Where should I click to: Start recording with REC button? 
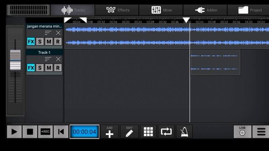tap(45, 132)
